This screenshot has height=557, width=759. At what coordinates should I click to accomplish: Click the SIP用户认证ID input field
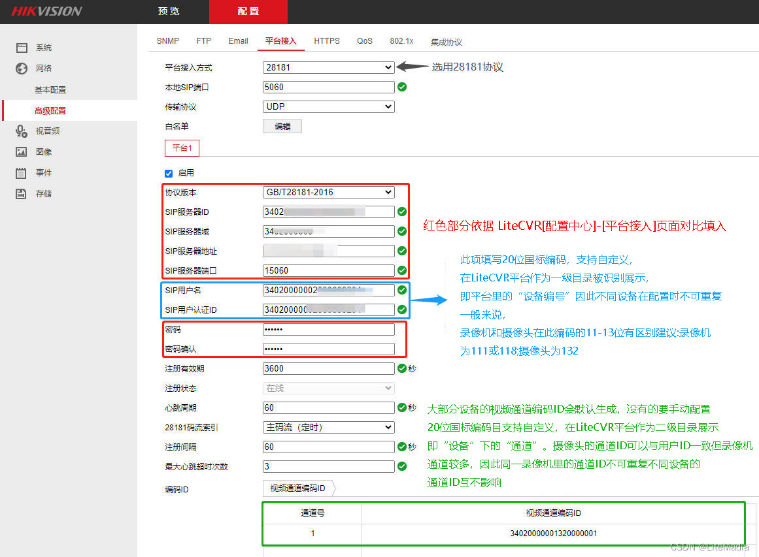[x=329, y=310]
